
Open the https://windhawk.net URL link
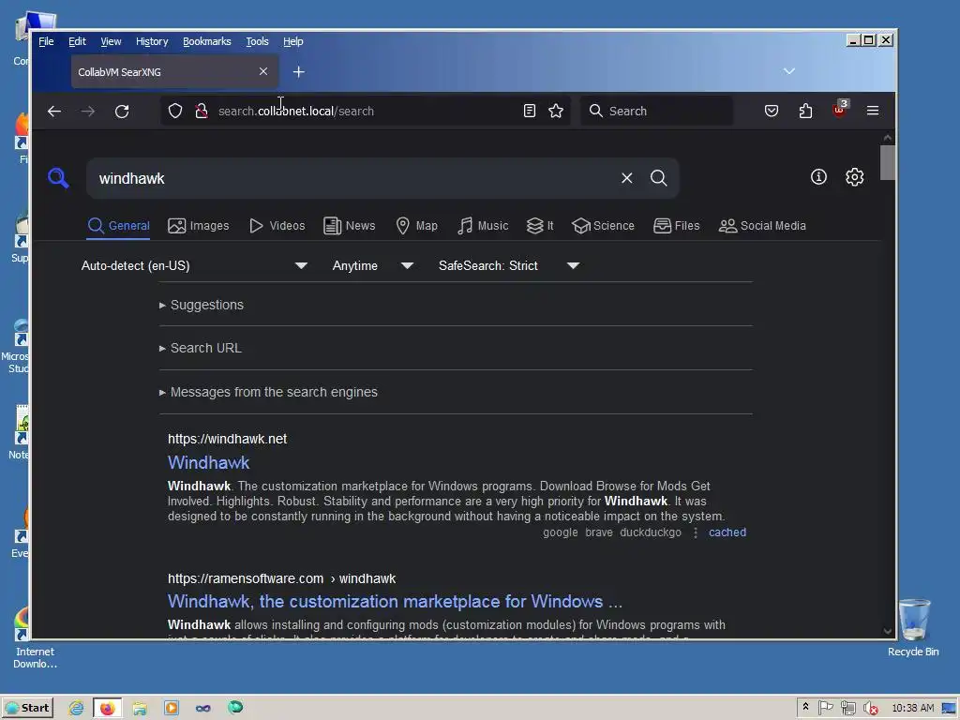pos(227,439)
